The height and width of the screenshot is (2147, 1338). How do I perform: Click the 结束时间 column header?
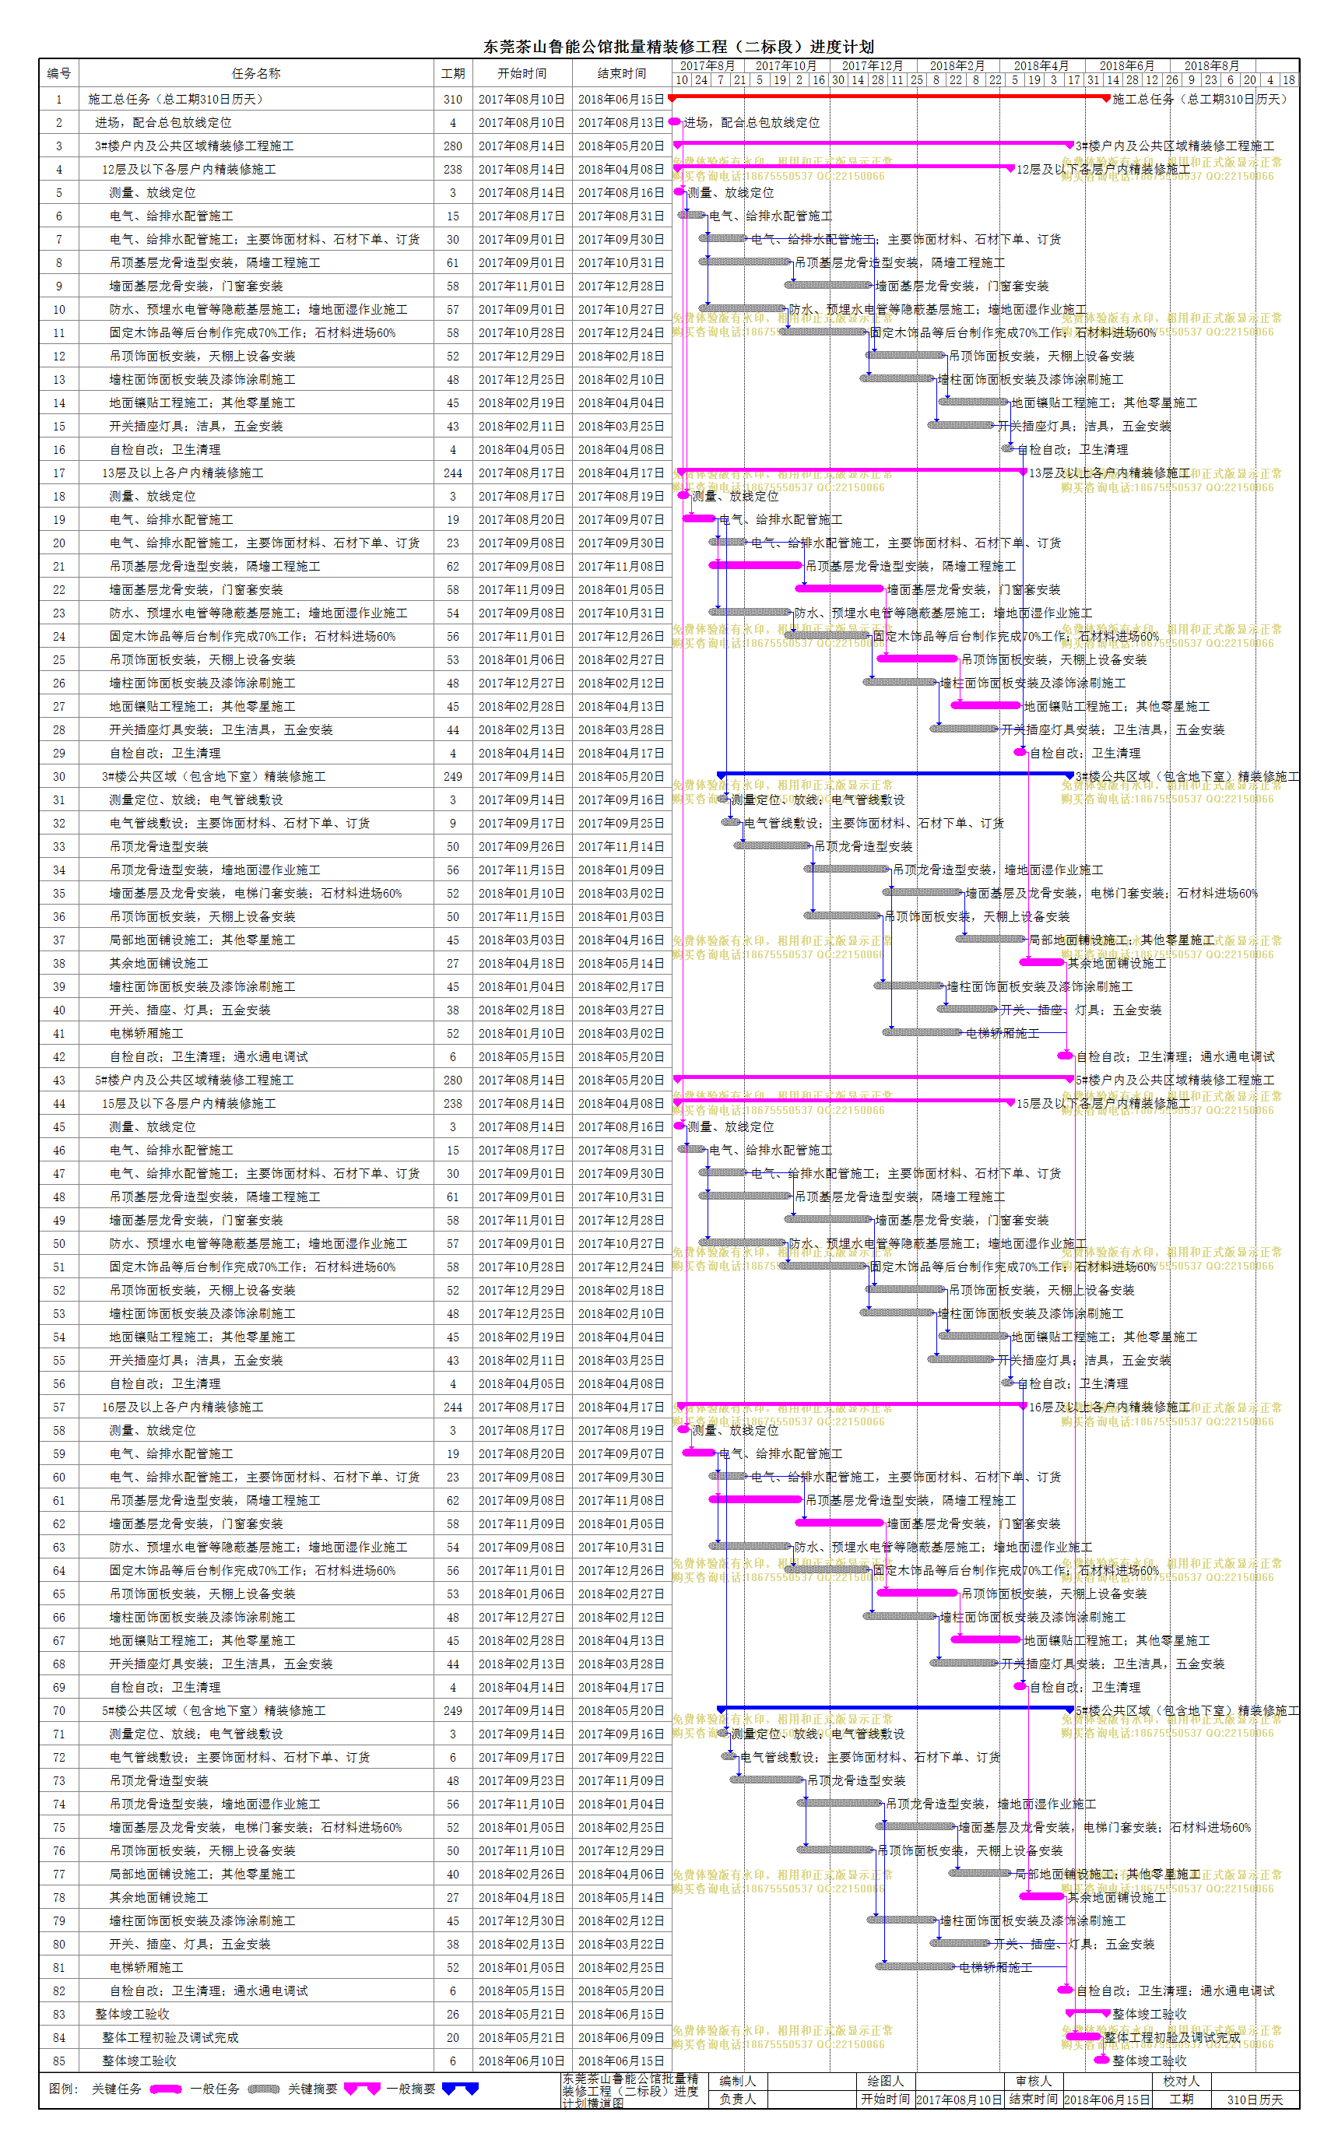tap(621, 73)
